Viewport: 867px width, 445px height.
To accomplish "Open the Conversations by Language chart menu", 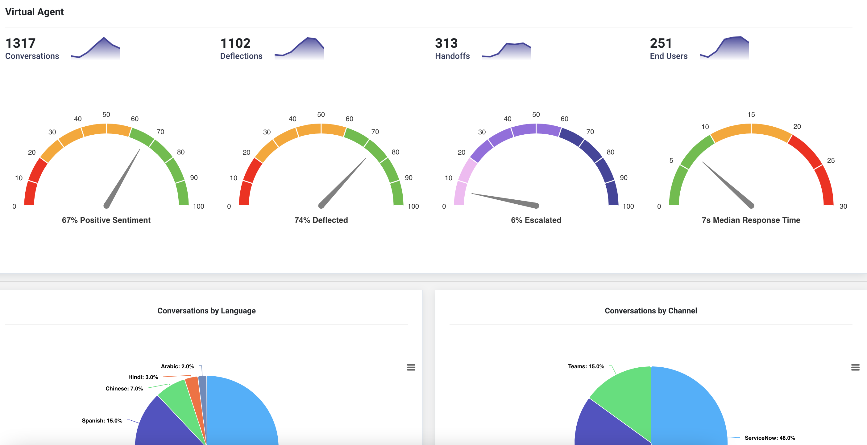I will (x=411, y=367).
